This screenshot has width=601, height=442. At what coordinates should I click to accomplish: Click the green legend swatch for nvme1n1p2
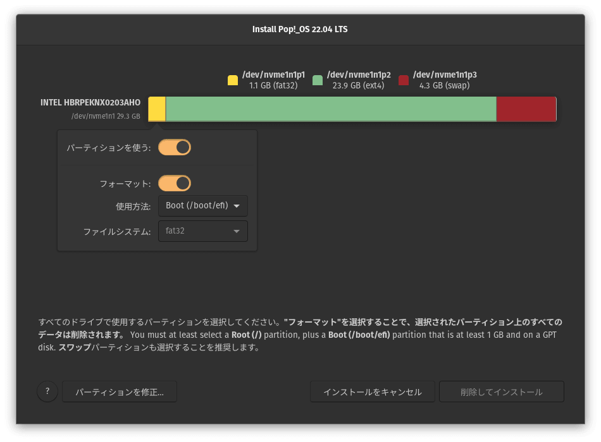[318, 80]
